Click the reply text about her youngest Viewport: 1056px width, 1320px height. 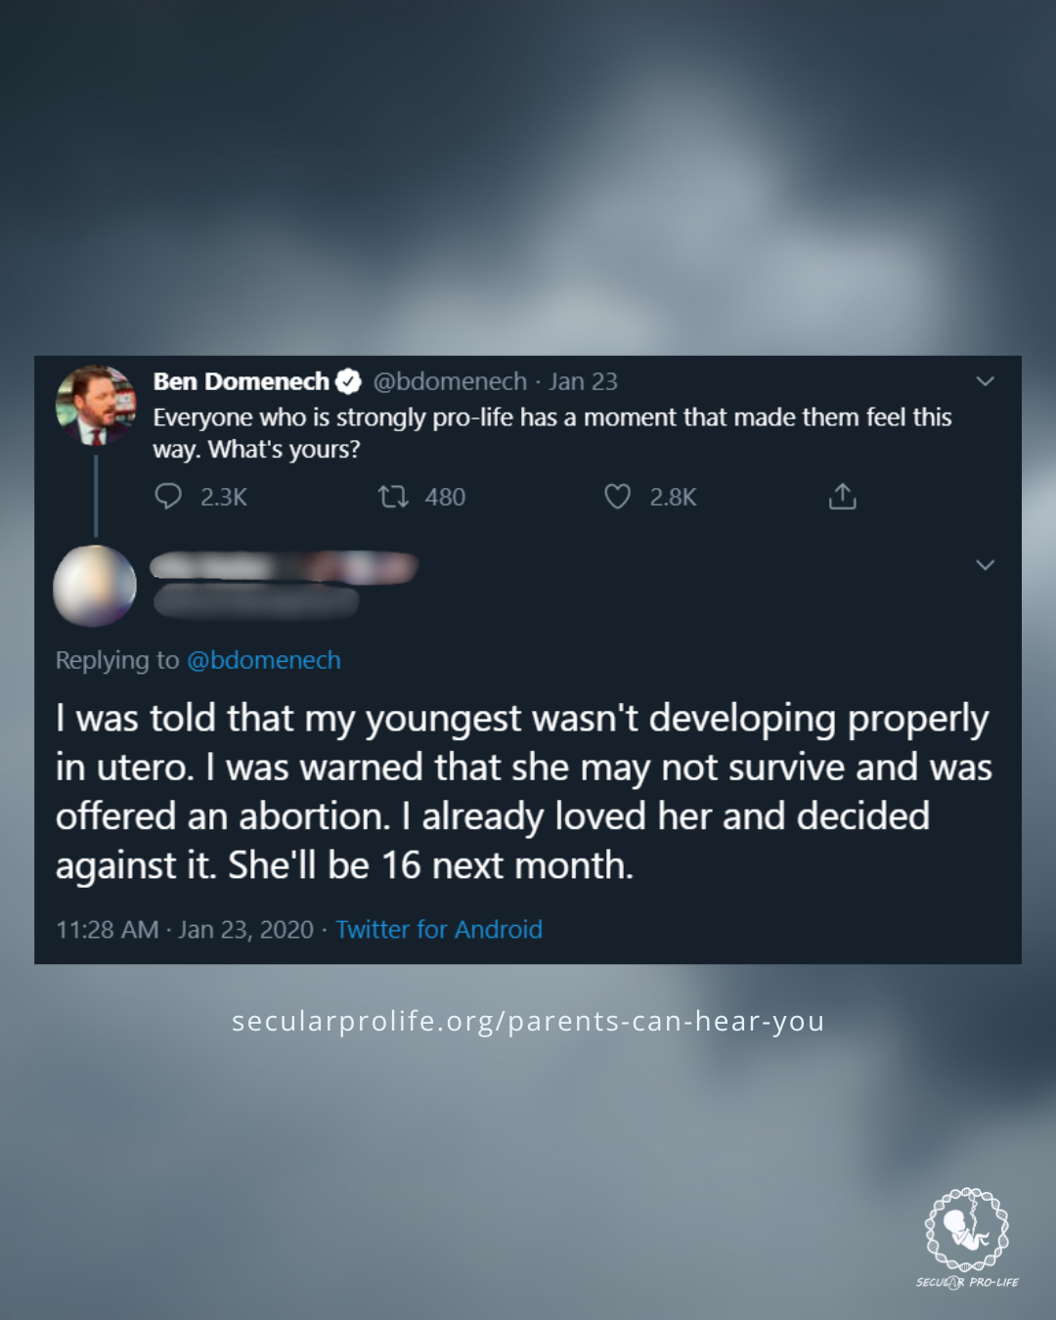point(523,791)
